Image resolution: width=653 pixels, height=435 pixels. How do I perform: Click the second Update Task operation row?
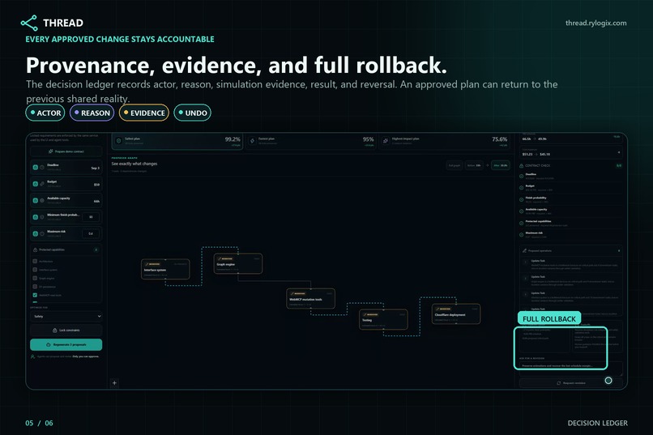coord(571,280)
